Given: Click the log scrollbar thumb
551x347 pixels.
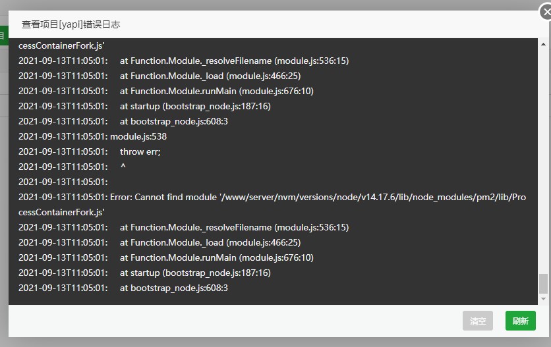Looking at the screenshot, I should 543,283.
